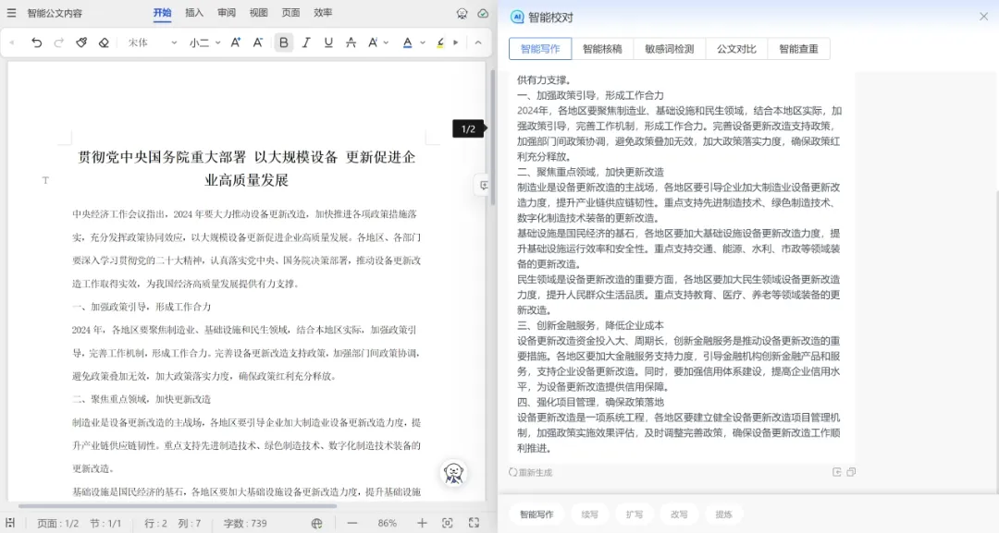
Task: Click the eraser clear formatting icon
Action: [104, 42]
